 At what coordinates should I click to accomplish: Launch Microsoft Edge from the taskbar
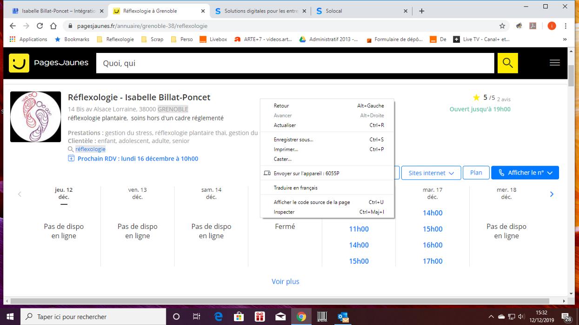[218, 317]
